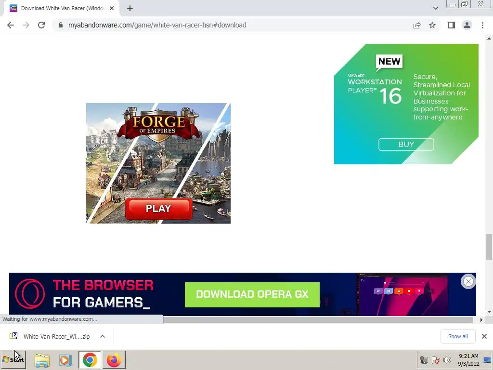The width and height of the screenshot is (493, 370).
Task: Expand the tab search dropdown
Action: pyautogui.click(x=435, y=8)
